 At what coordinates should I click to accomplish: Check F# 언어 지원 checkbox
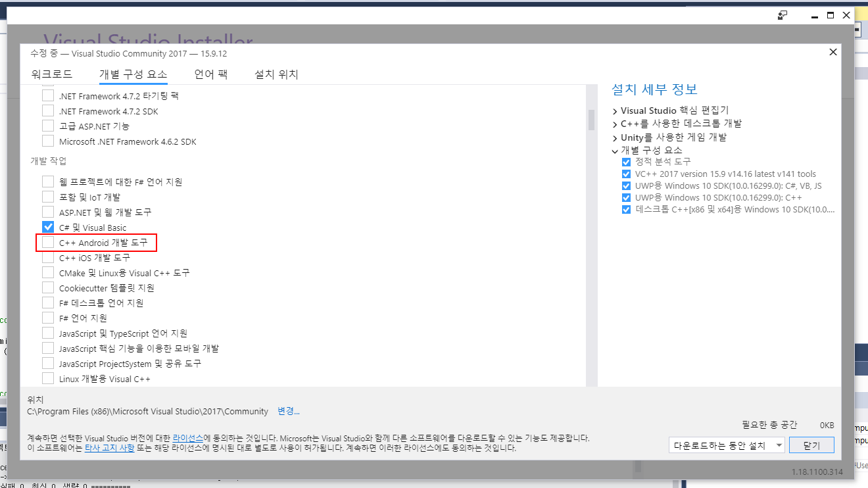coord(48,318)
